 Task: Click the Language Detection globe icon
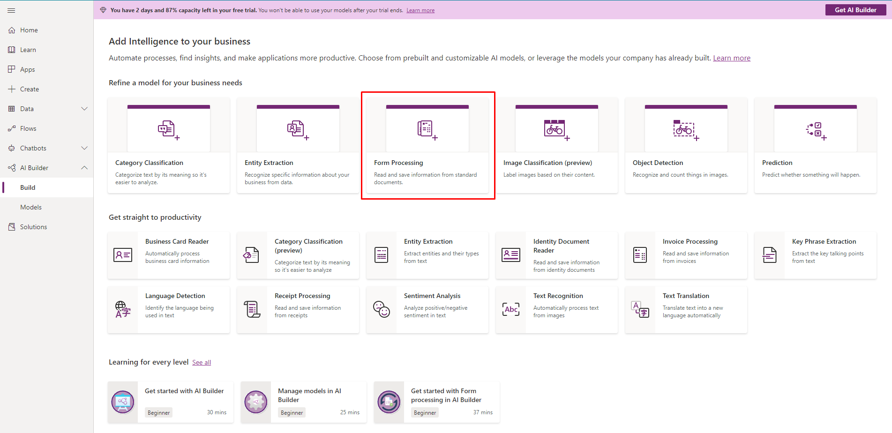point(122,309)
